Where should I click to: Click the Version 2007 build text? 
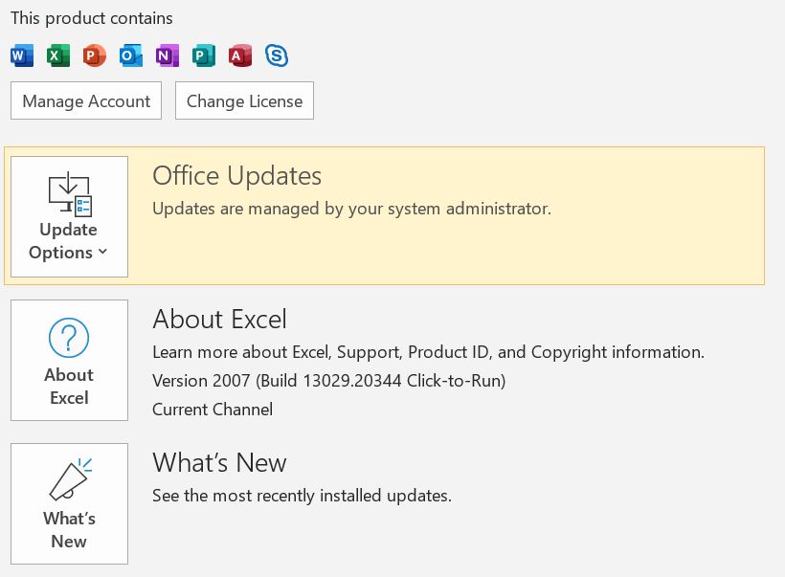pos(328,381)
